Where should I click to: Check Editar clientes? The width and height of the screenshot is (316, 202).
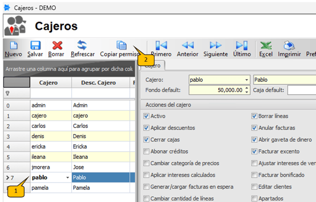[255, 187]
